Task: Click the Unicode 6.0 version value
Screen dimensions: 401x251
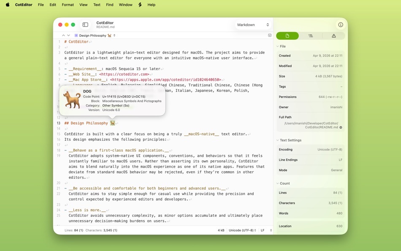Action: [111, 110]
